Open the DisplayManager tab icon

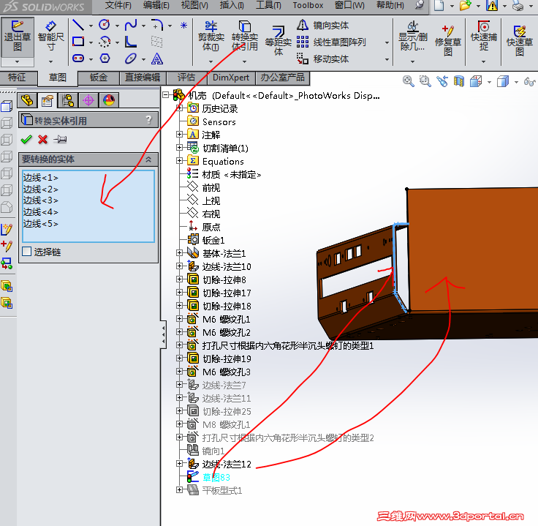click(109, 101)
